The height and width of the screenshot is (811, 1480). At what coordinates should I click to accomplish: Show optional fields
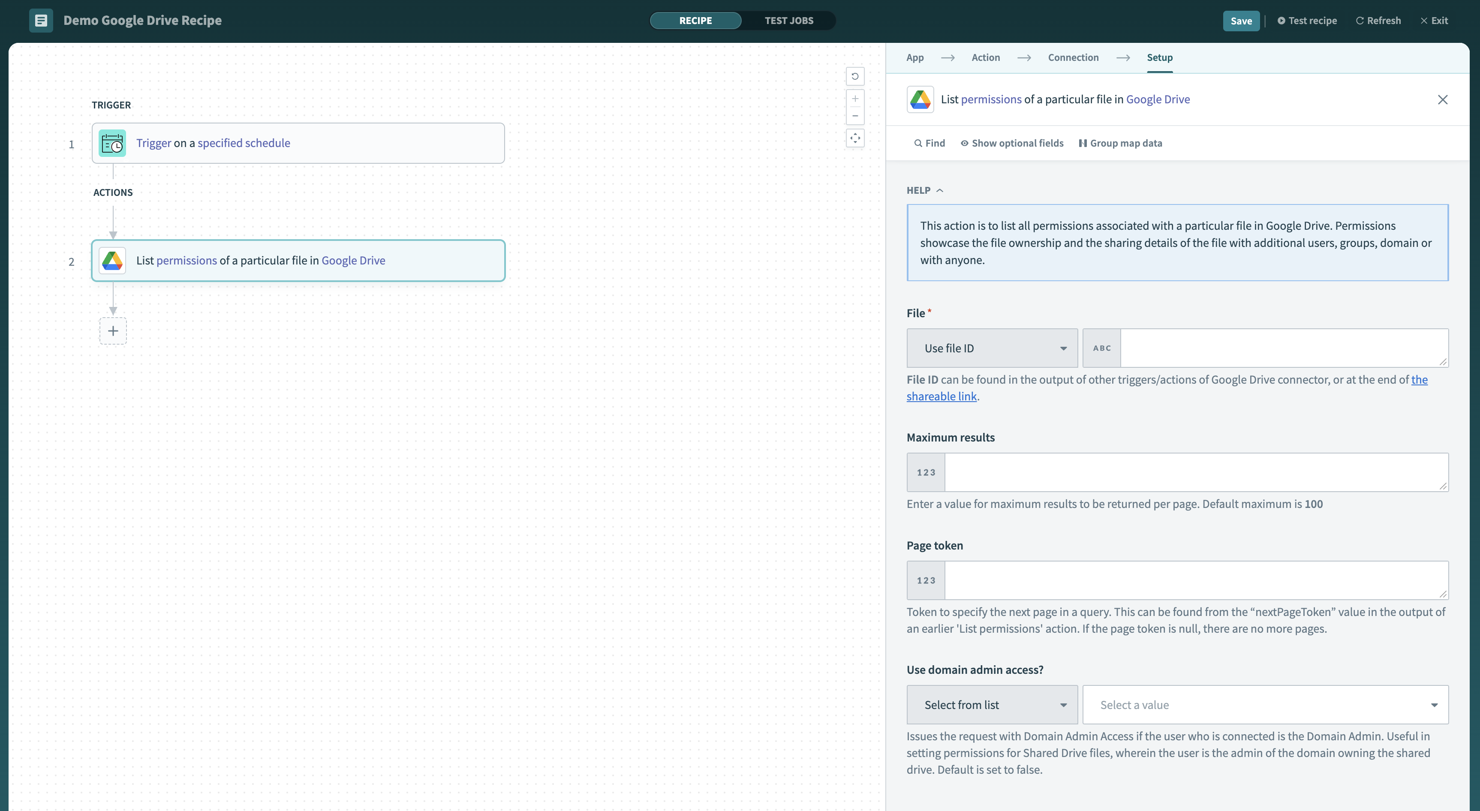(1012, 143)
